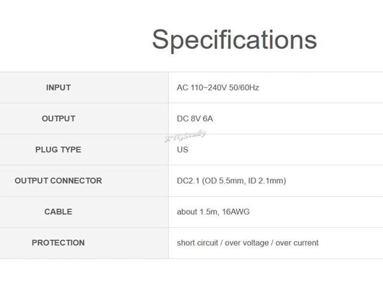Click the short circuit protection text
This screenshot has height=287, width=383.
tap(197, 243)
